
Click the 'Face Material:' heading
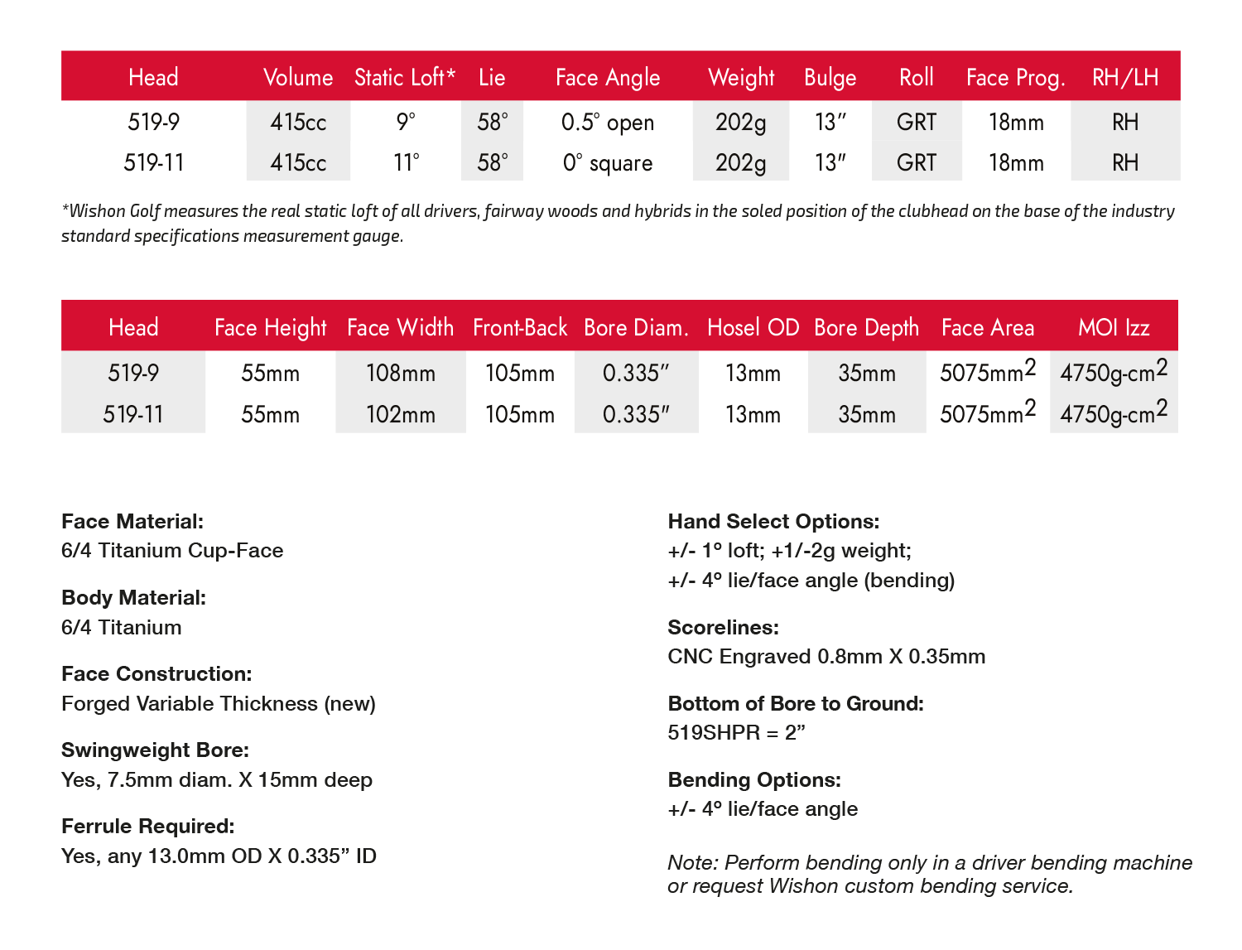(x=132, y=521)
